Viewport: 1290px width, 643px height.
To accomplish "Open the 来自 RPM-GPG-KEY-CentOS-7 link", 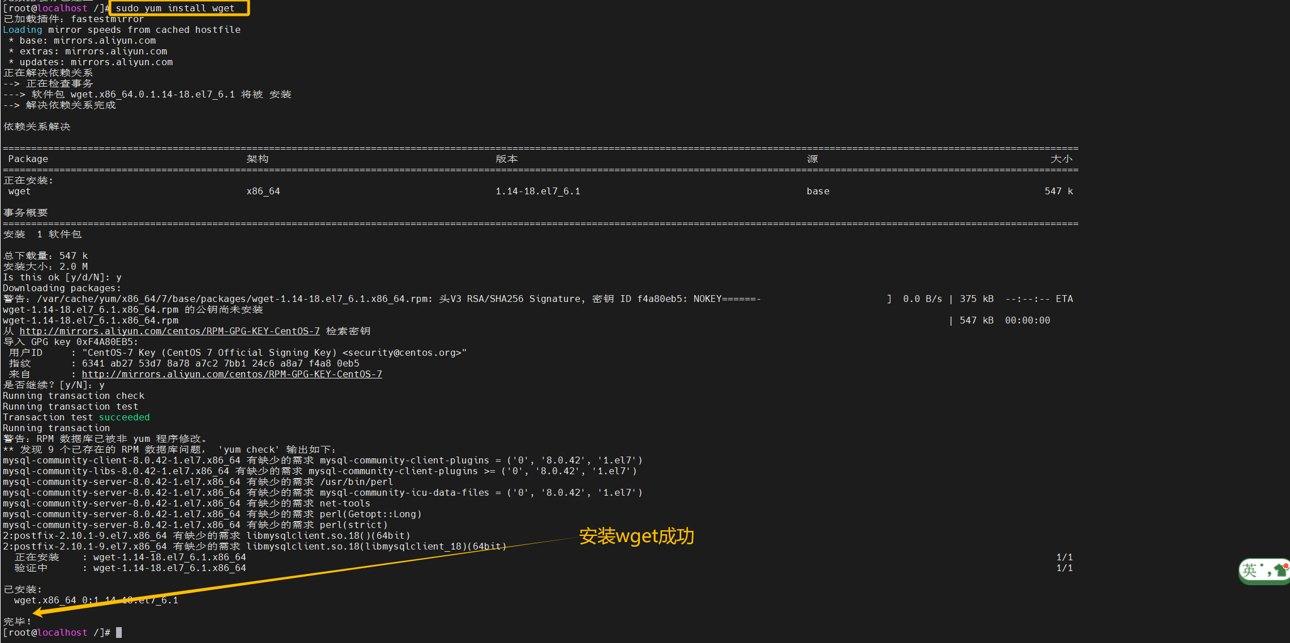I will point(232,374).
